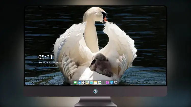Screen dimensions: 191x107
Task: Open the Clock app in dock
Action: 83,83
